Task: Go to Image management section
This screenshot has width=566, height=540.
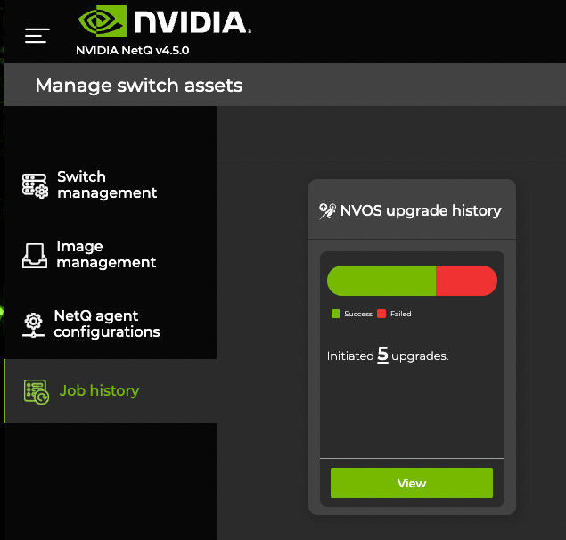Action: click(x=106, y=254)
